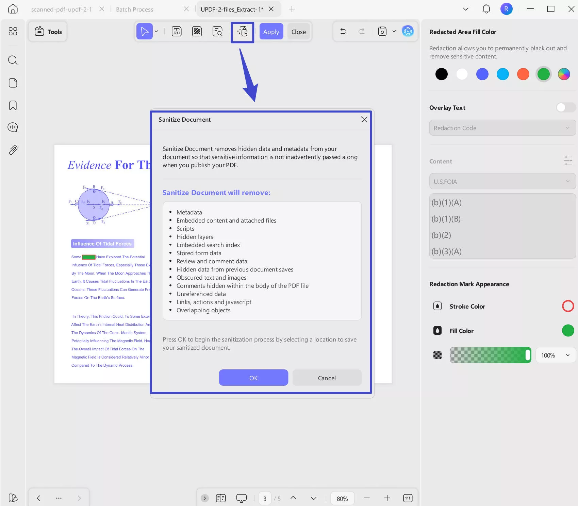Choose light blue redacted fill color
Screen dimensions: 578x506
[503, 74]
